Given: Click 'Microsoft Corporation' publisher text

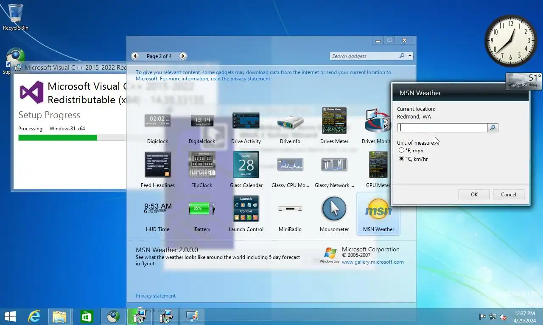Looking at the screenshot, I should pyautogui.click(x=371, y=249).
